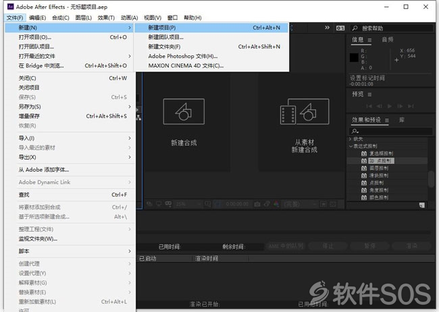Open the 动画(A) menu
Viewport: 439px width, 312px height.
pyautogui.click(x=130, y=18)
